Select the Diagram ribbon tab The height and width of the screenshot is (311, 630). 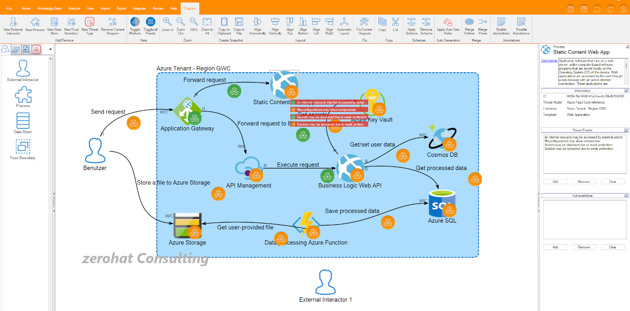[x=189, y=9]
